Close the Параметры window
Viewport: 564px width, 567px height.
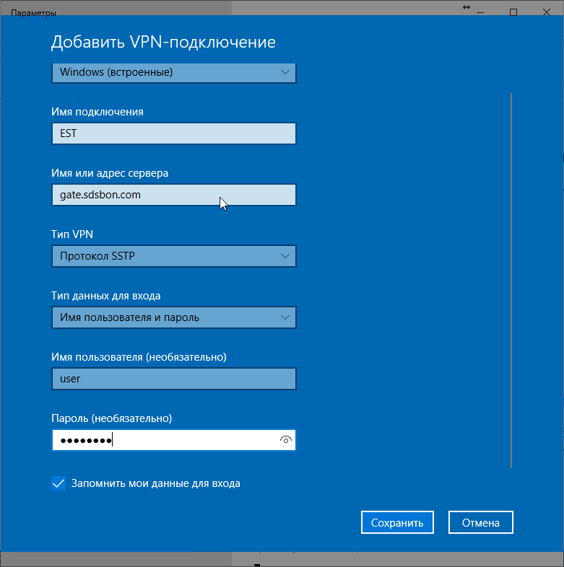pos(547,13)
